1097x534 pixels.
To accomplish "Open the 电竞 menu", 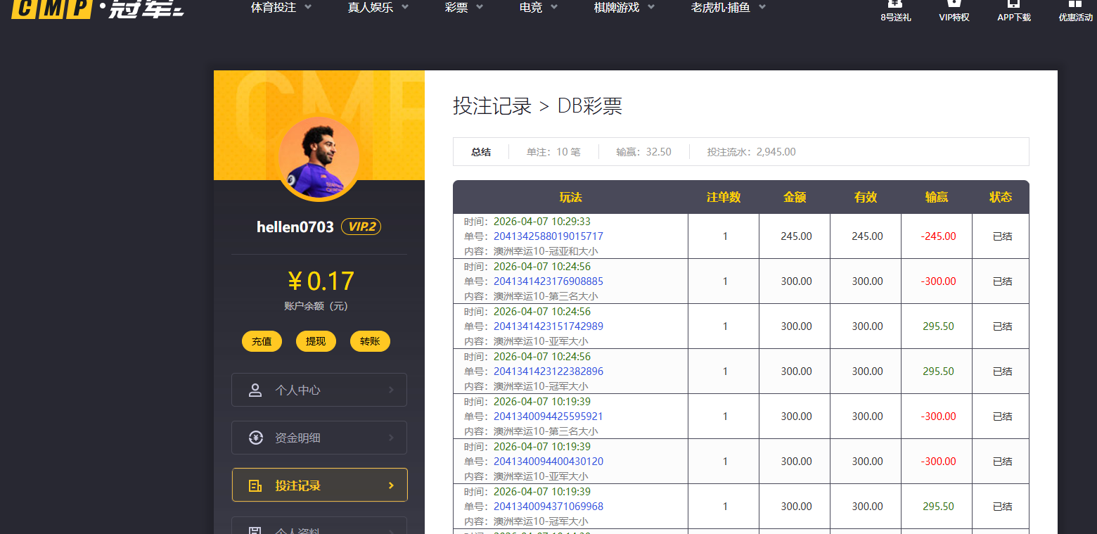I will pyautogui.click(x=538, y=8).
